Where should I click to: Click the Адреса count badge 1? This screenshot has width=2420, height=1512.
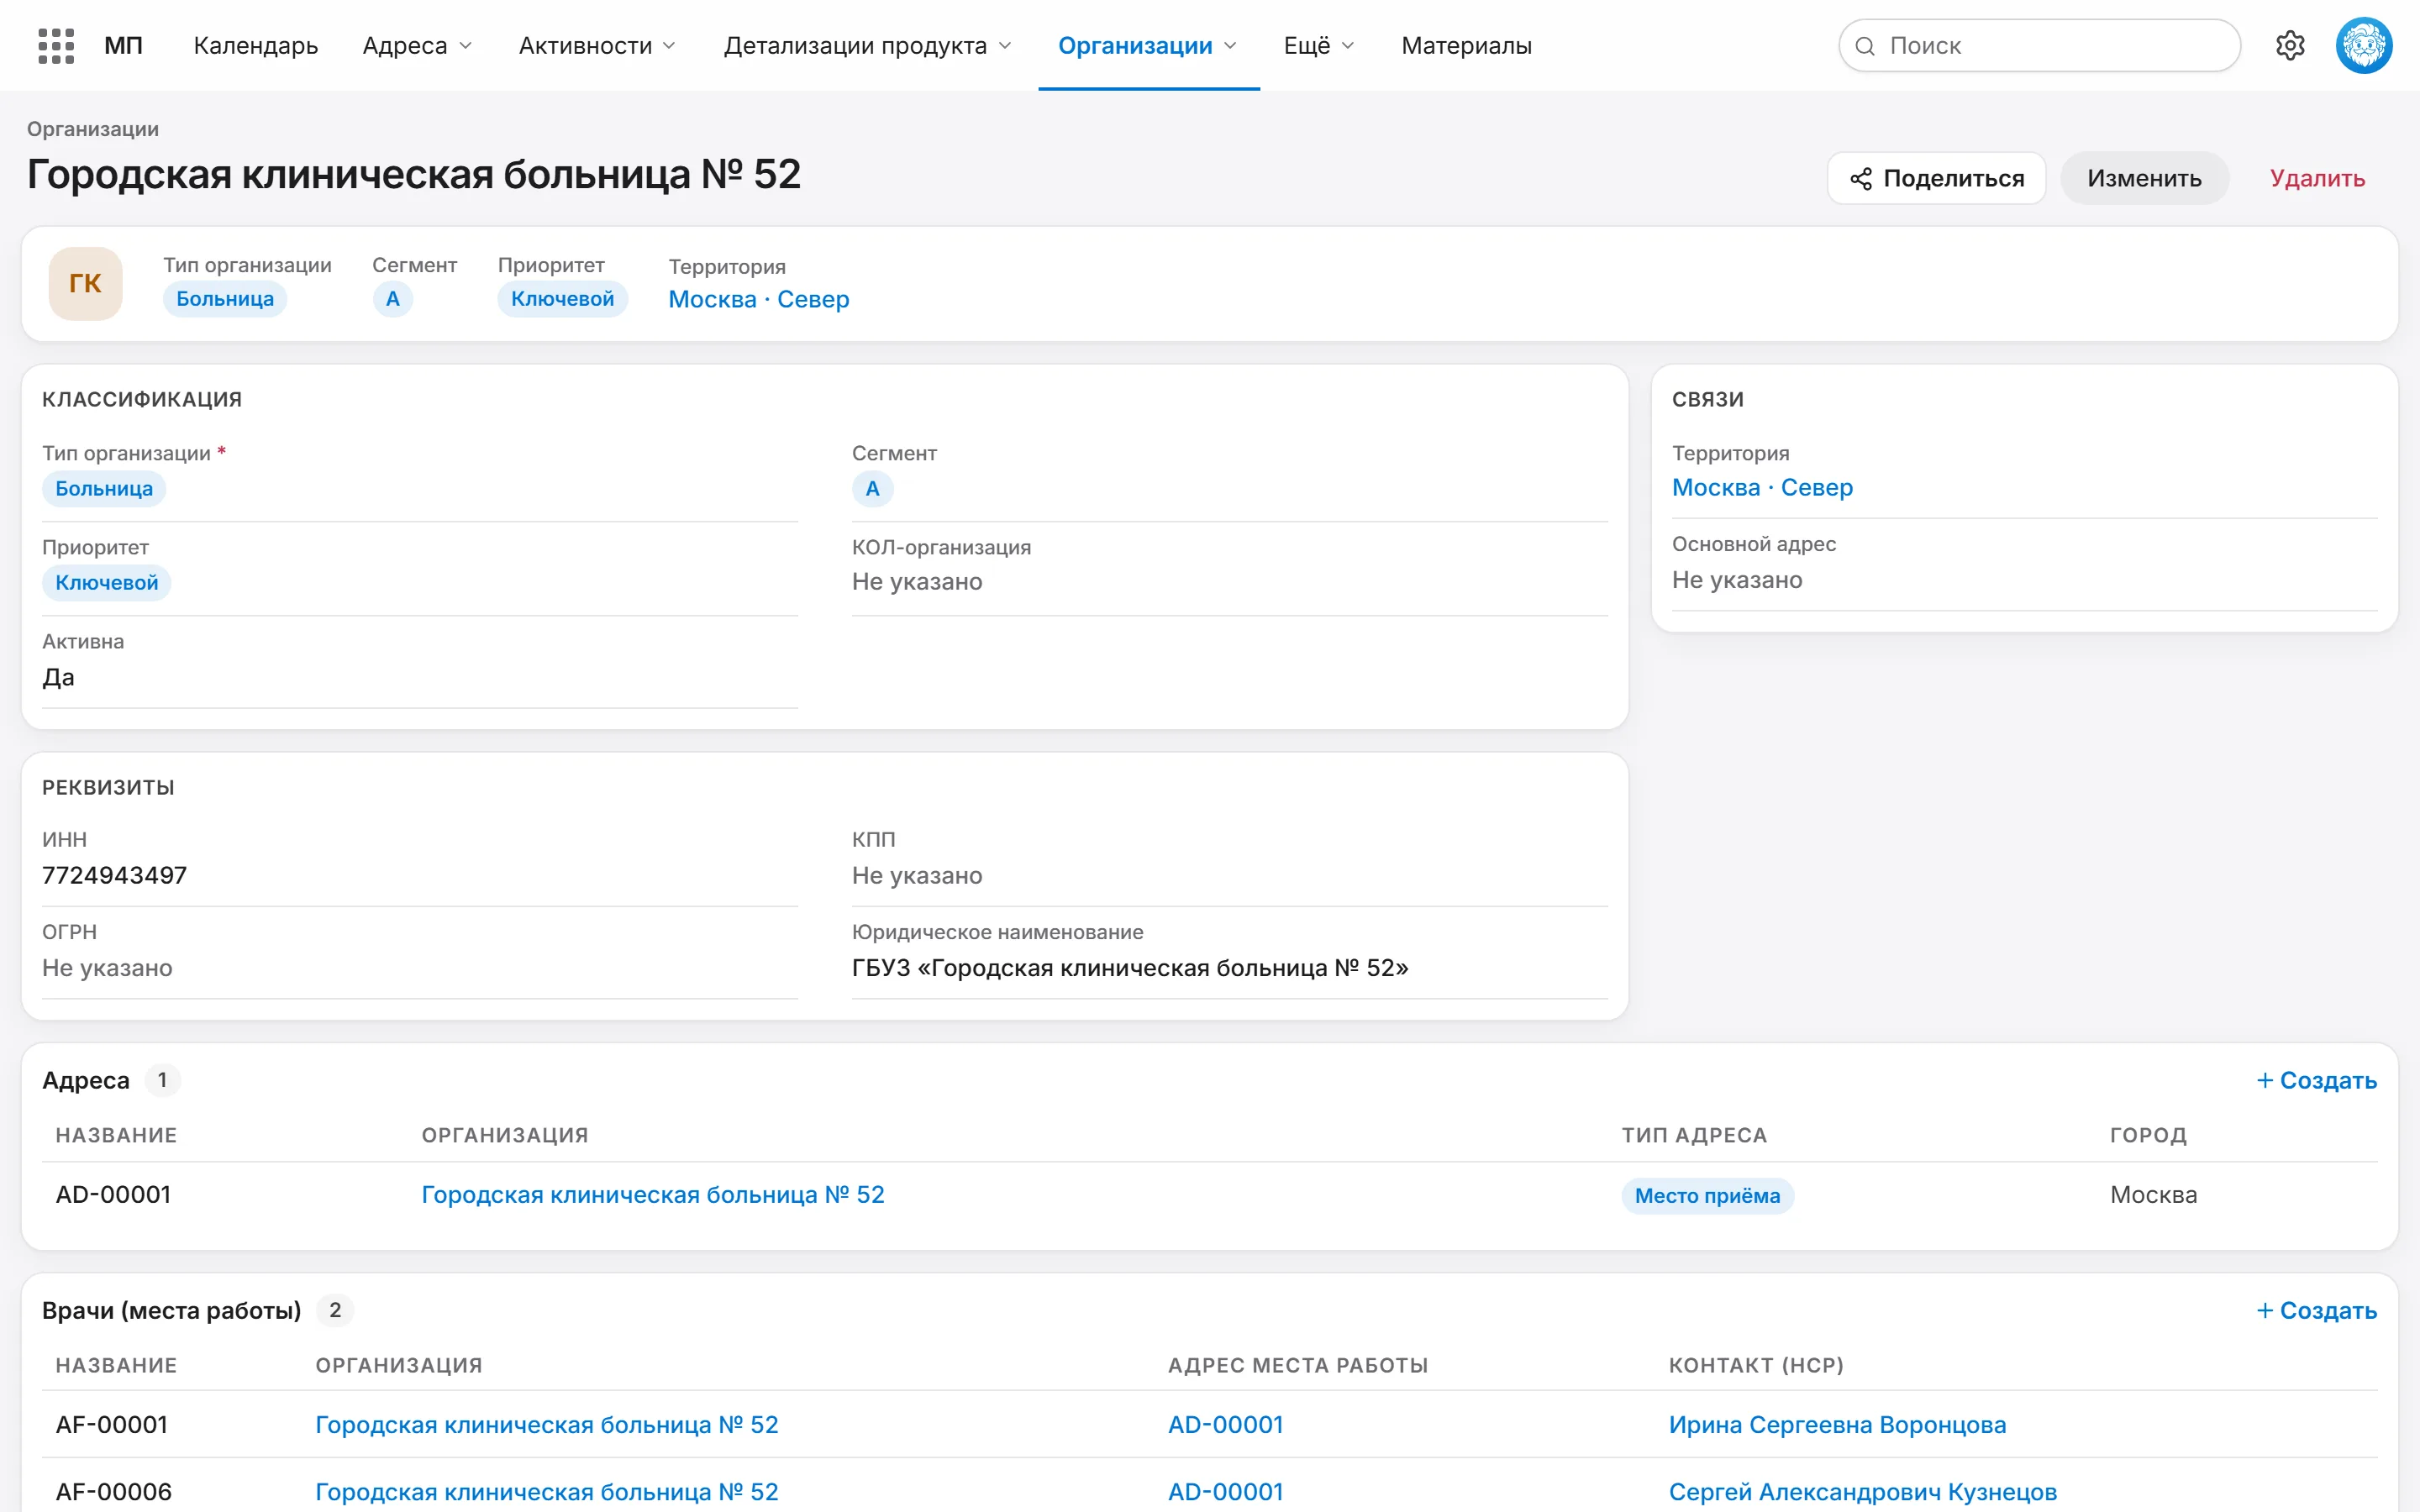(162, 1081)
